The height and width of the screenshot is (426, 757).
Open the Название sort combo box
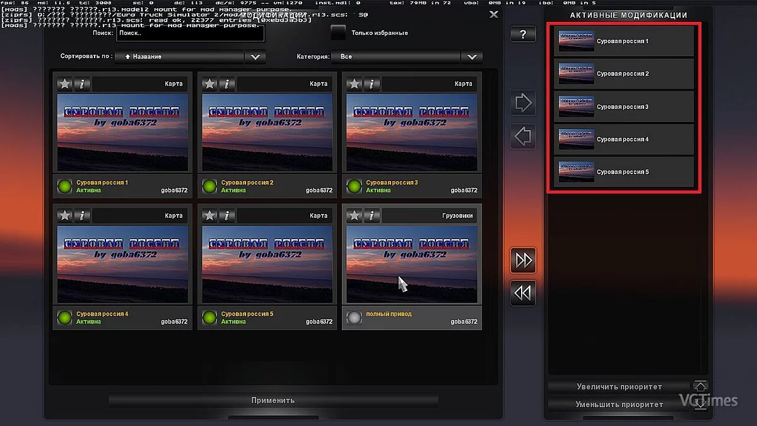coord(181,57)
